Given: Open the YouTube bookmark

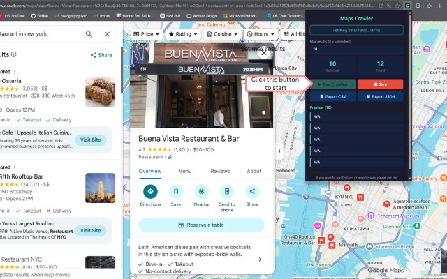Looking at the screenshot, I should [13, 16].
